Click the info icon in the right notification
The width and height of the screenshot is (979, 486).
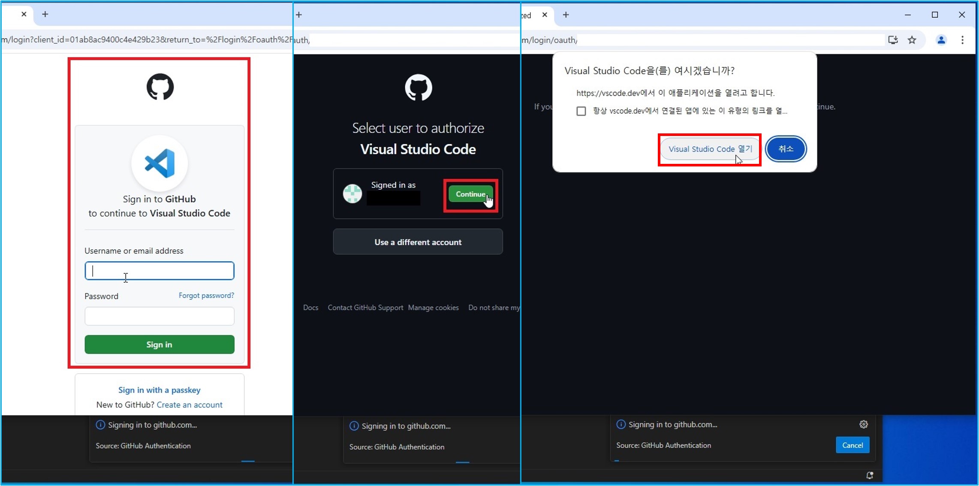coord(621,425)
